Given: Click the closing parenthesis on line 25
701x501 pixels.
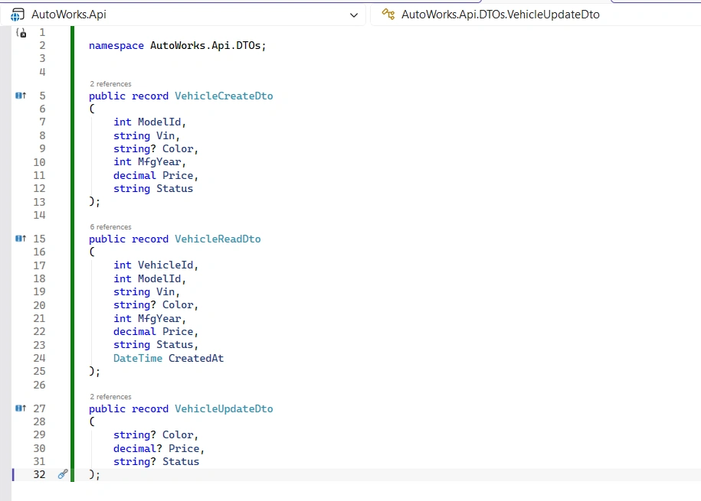Looking at the screenshot, I should (x=92, y=372).
